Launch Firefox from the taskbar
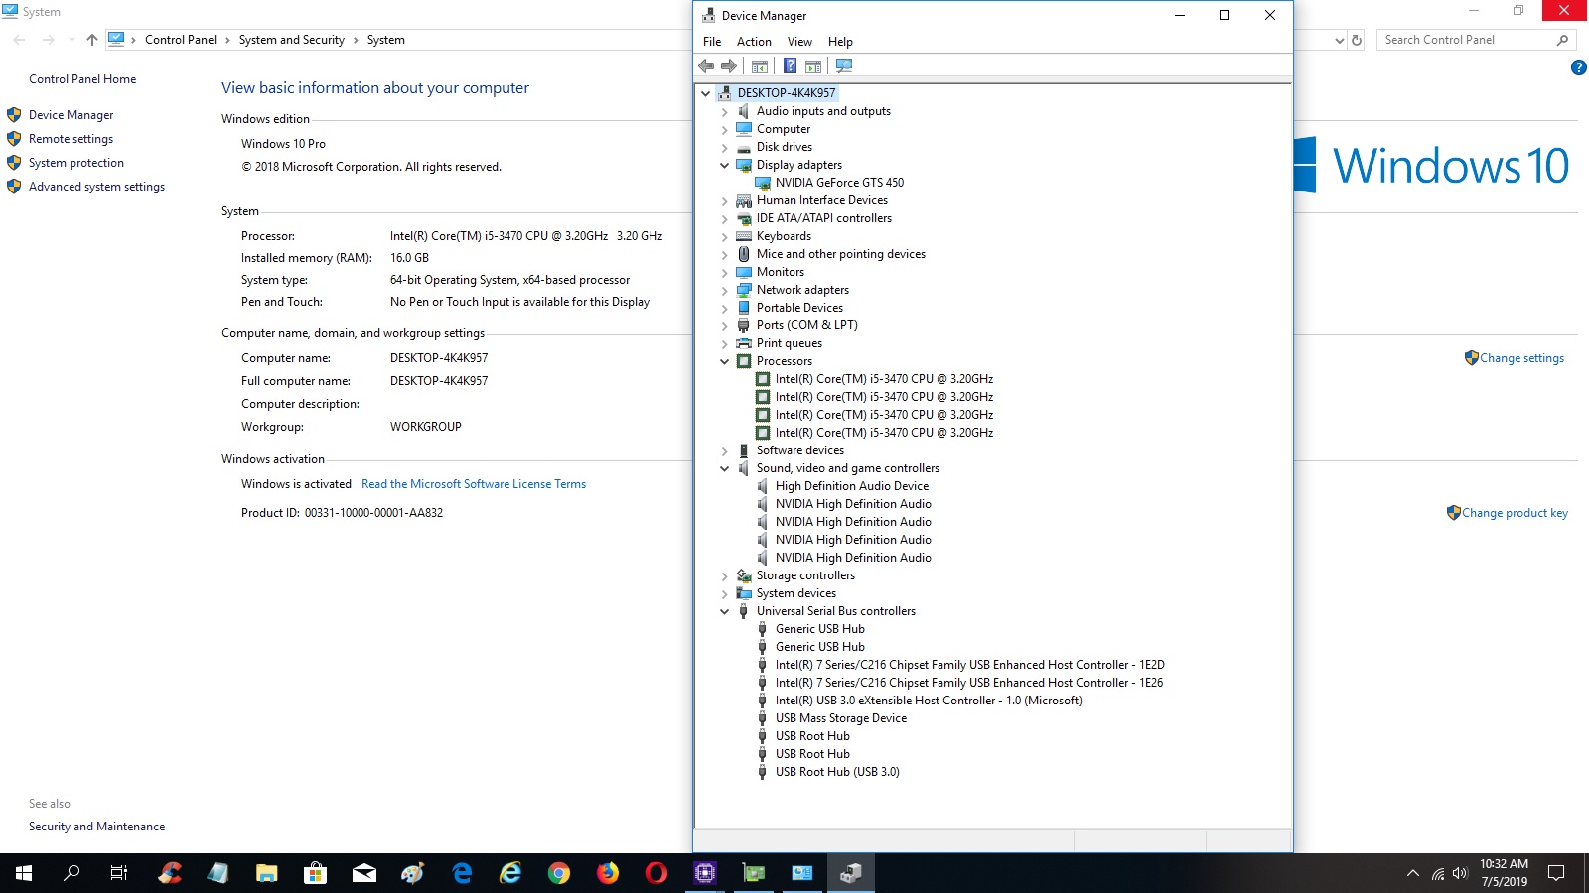This screenshot has width=1589, height=893. (608, 873)
